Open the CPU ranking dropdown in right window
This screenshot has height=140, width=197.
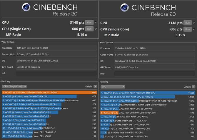click(x=113, y=87)
